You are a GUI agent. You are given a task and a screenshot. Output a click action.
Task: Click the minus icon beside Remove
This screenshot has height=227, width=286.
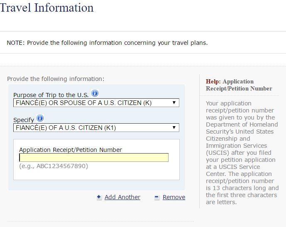pyautogui.click(x=156, y=197)
